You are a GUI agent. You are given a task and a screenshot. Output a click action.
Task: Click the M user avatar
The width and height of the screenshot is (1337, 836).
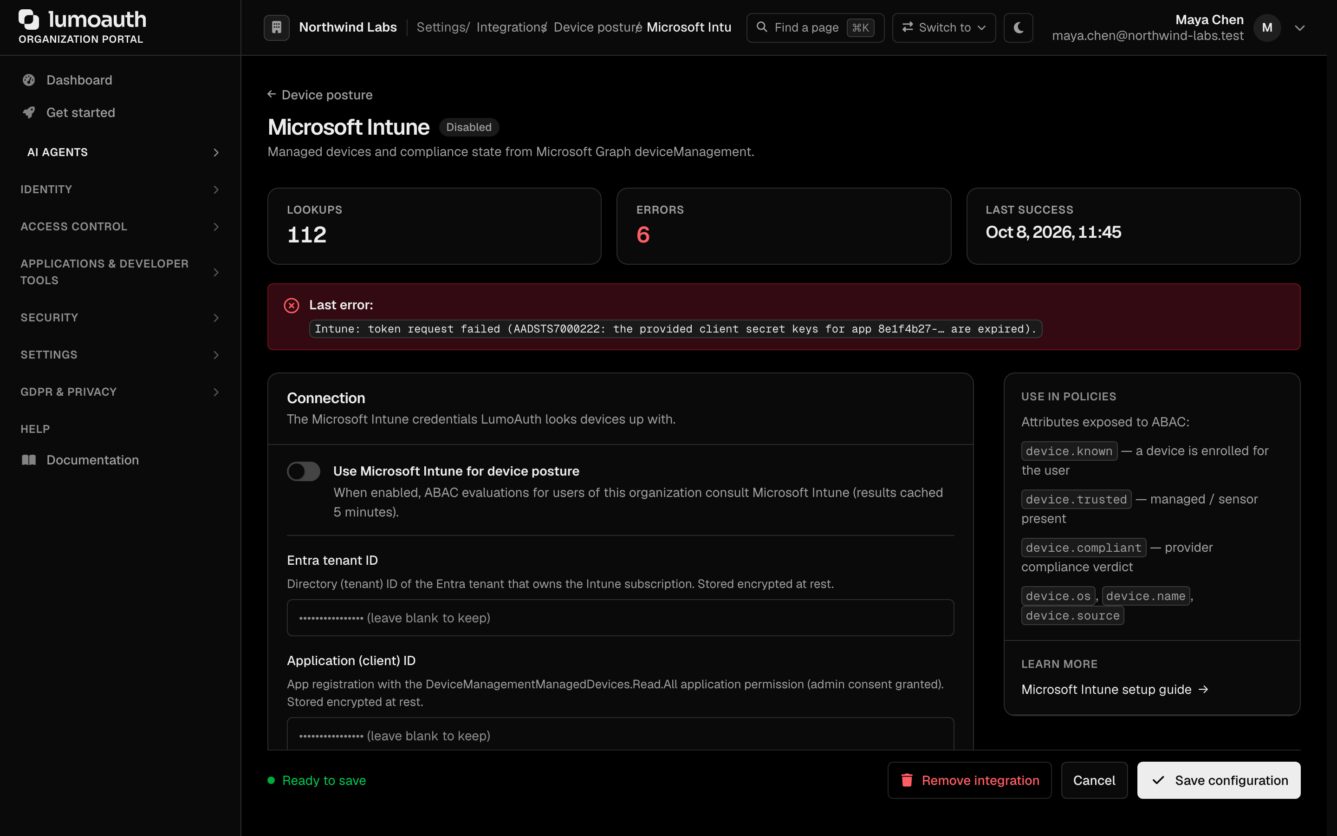pos(1267,28)
